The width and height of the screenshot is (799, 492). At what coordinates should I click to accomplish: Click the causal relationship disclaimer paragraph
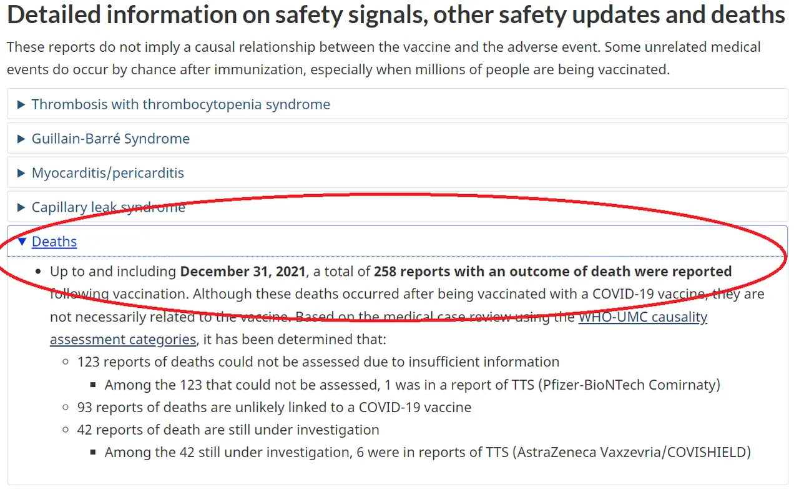[x=384, y=58]
